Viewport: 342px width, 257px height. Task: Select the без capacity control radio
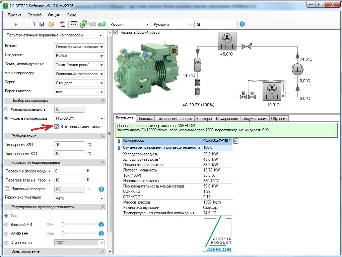(6, 216)
